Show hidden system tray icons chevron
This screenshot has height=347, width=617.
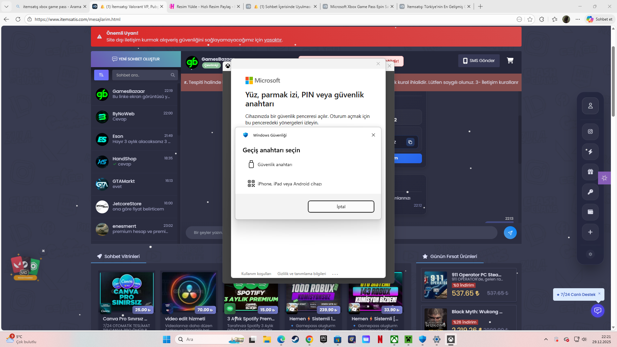click(x=546, y=339)
